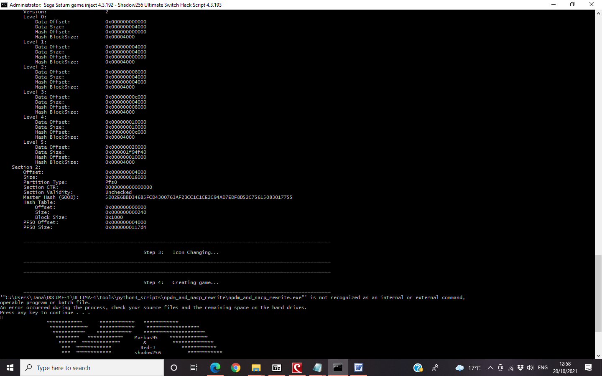Click the 'Step 3: Icon Changing...' text

[x=181, y=252]
